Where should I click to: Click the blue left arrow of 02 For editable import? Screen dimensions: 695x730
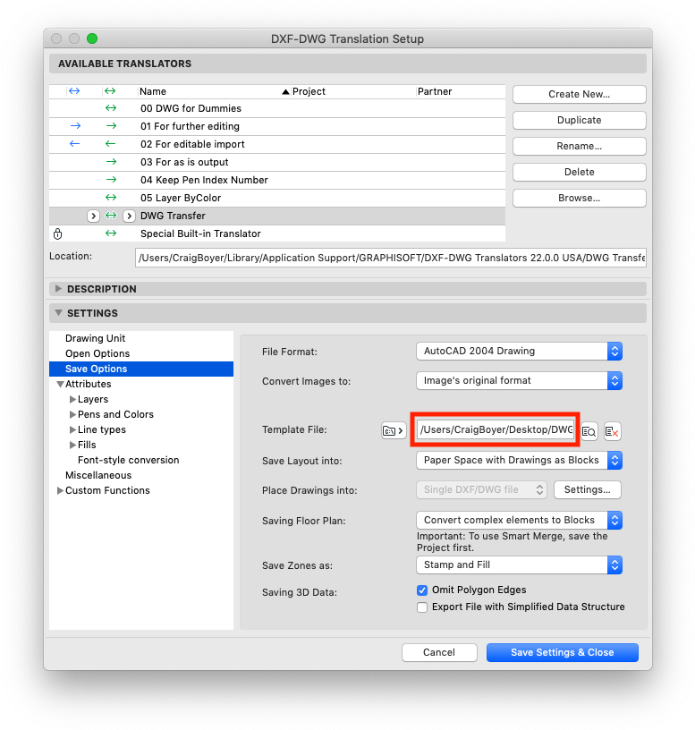click(74, 144)
